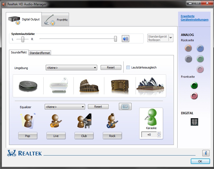Switch to the Digital Output tab
The image size is (214, 169).
(24, 19)
